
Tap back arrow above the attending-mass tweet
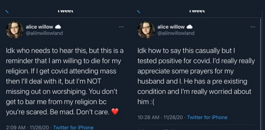7,11
